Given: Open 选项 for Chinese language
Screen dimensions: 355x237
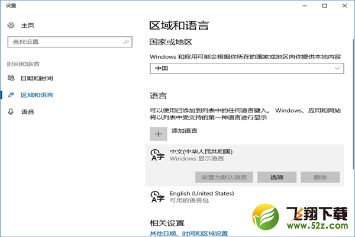Looking at the screenshot, I should 277,177.
